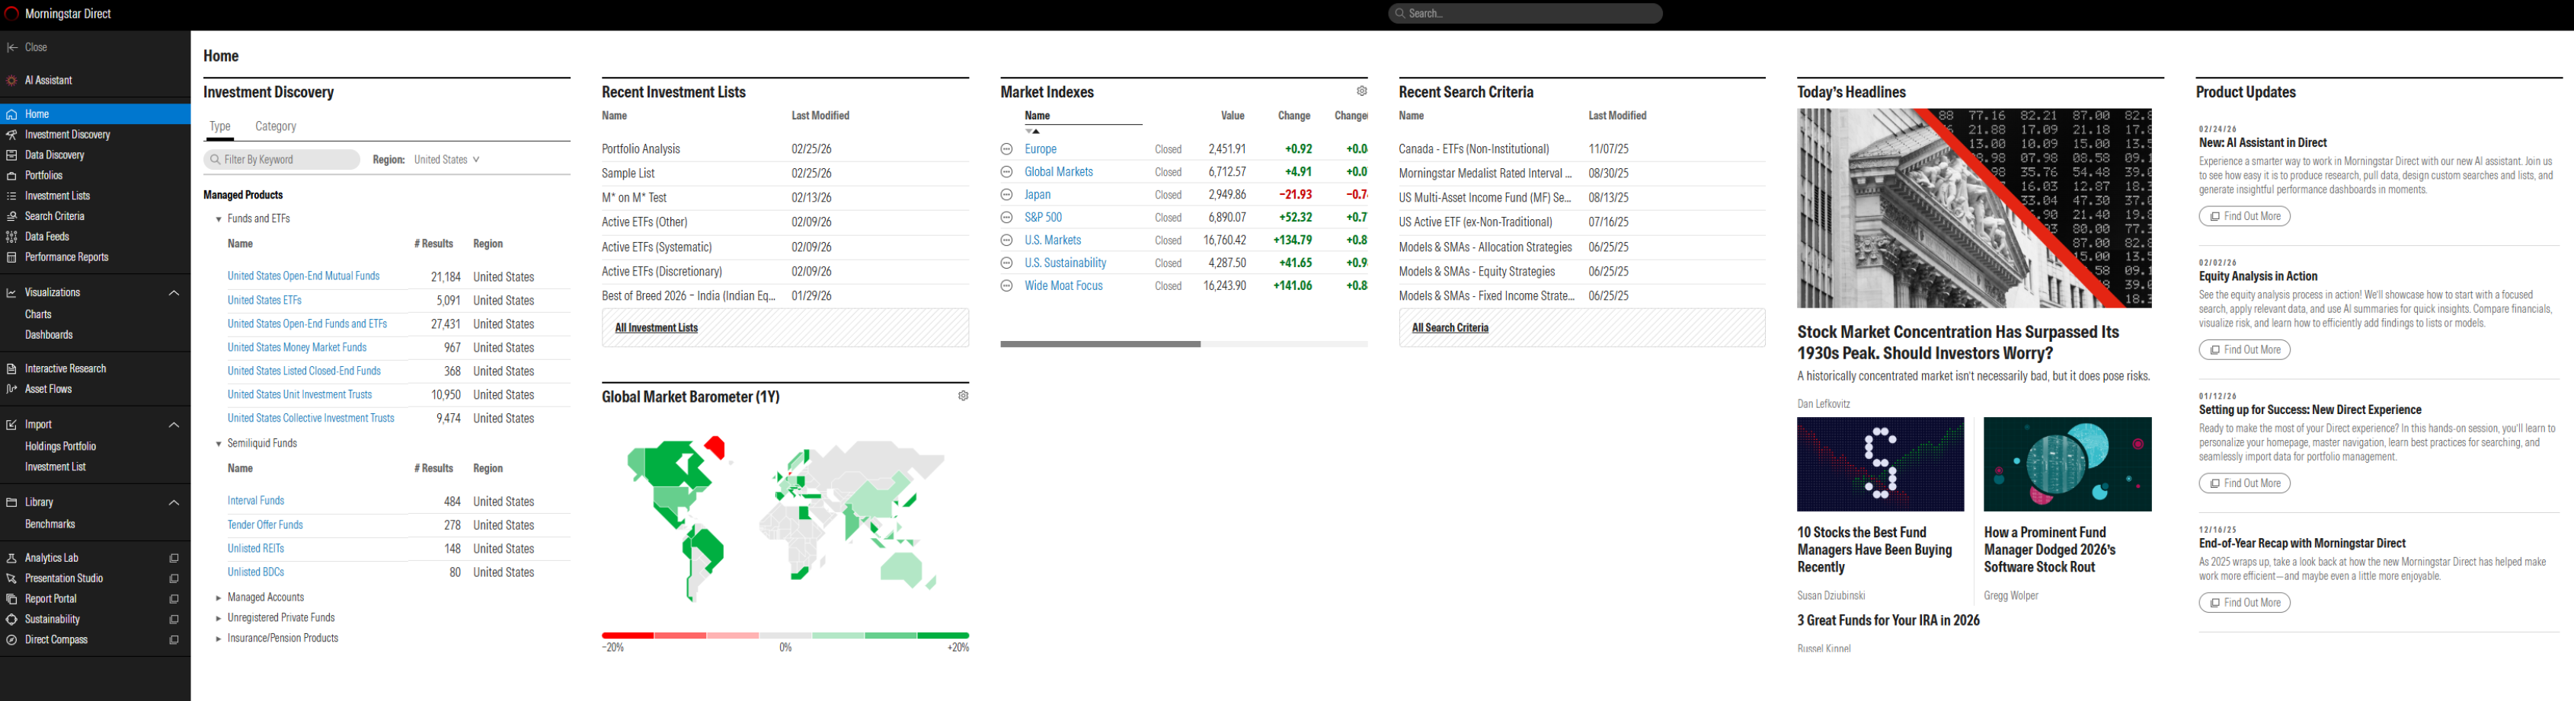The height and width of the screenshot is (701, 2574).
Task: Click the Close arrow icon in the sidebar
Action: click(x=12, y=48)
